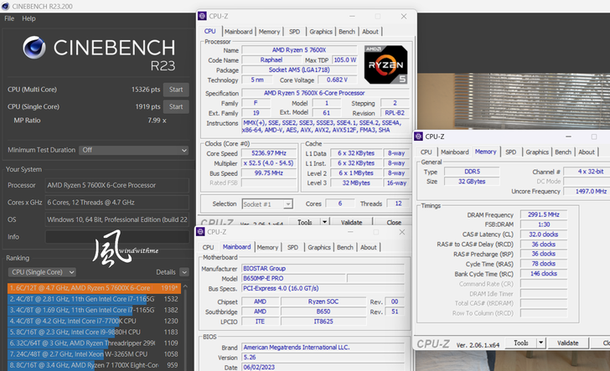Image resolution: width=610 pixels, height=371 pixels.
Task: Click the CPU-Z icon of the Mainboard window
Action: click(201, 231)
